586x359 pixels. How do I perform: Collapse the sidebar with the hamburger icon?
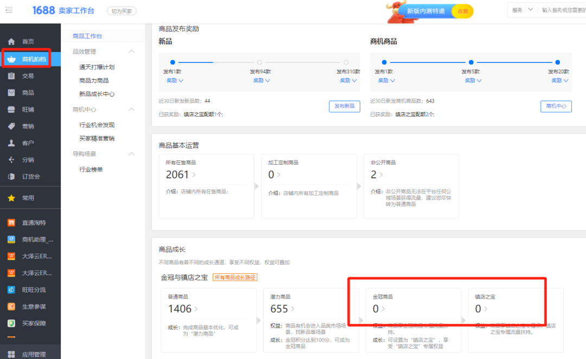tap(9, 10)
